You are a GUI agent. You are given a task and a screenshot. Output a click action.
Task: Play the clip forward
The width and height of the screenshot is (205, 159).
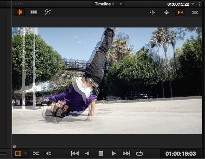pos(114,154)
